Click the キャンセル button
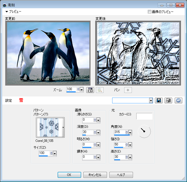The image size is (187, 182). [95, 175]
